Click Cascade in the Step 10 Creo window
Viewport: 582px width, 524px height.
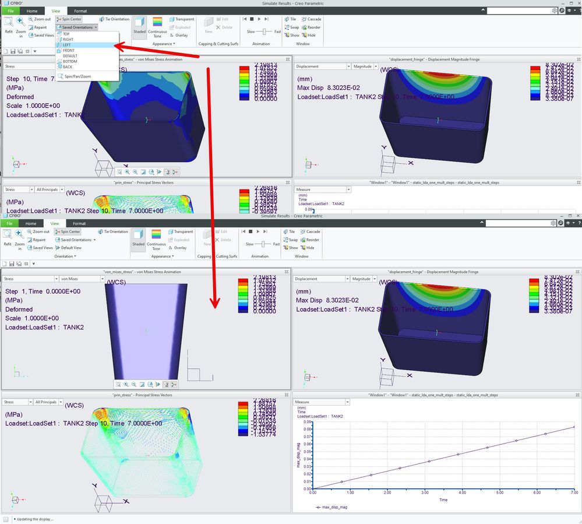coord(312,19)
